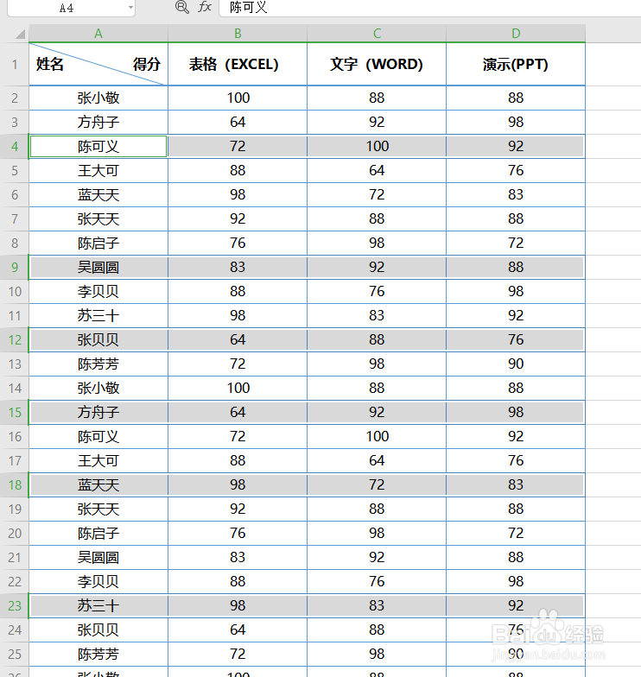Image resolution: width=641 pixels, height=677 pixels.
Task: Click cell 陈芳芳 in row 25
Action: tap(98, 655)
